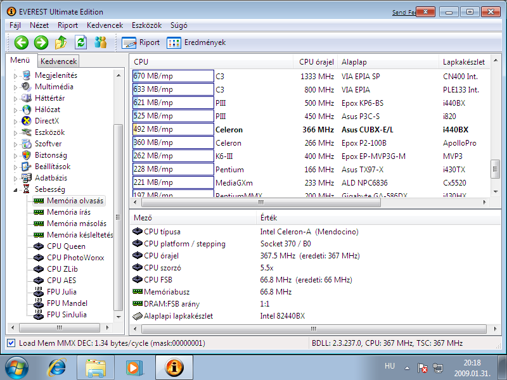Sort by the Alaplap column header
Screen dimensions: 507x380
coord(388,61)
